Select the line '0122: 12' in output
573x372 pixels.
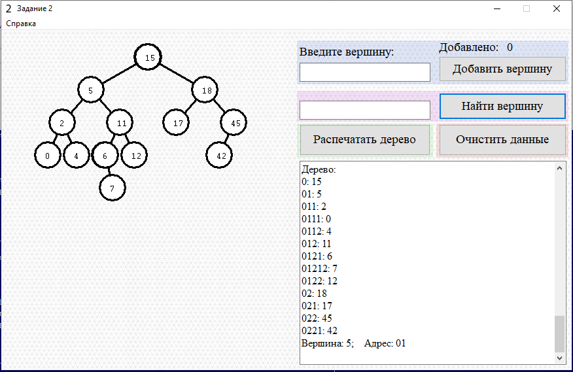pos(319,281)
